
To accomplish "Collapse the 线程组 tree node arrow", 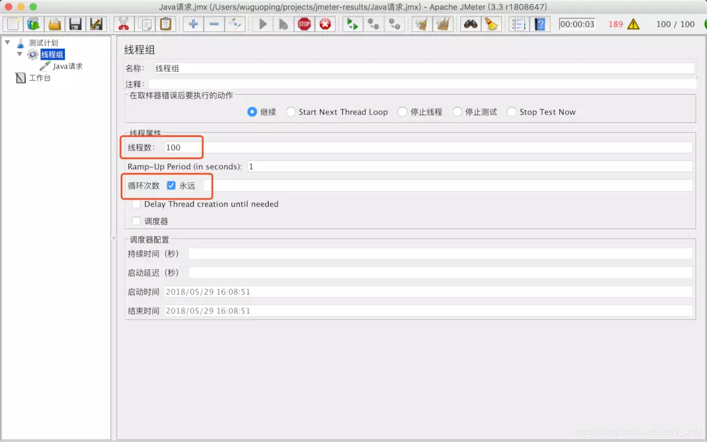I will [20, 54].
